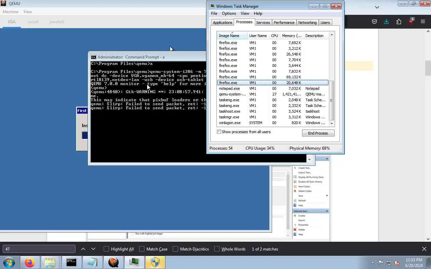Image resolution: width=431 pixels, height=269 pixels.
Task: Show hidden tray icons arrow
Action: click(372, 263)
